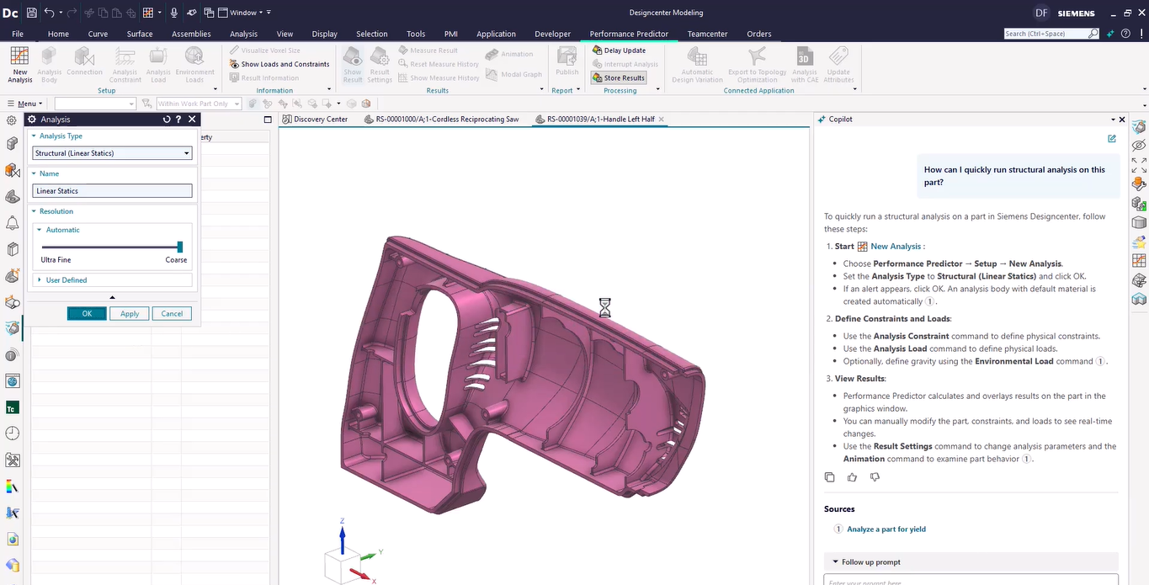Image resolution: width=1149 pixels, height=585 pixels.
Task: Click the collapse arrow above OK button
Action: coord(112,297)
